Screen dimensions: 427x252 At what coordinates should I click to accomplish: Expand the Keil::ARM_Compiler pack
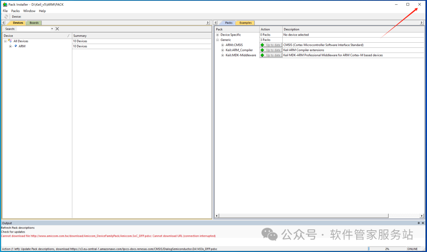[223, 50]
